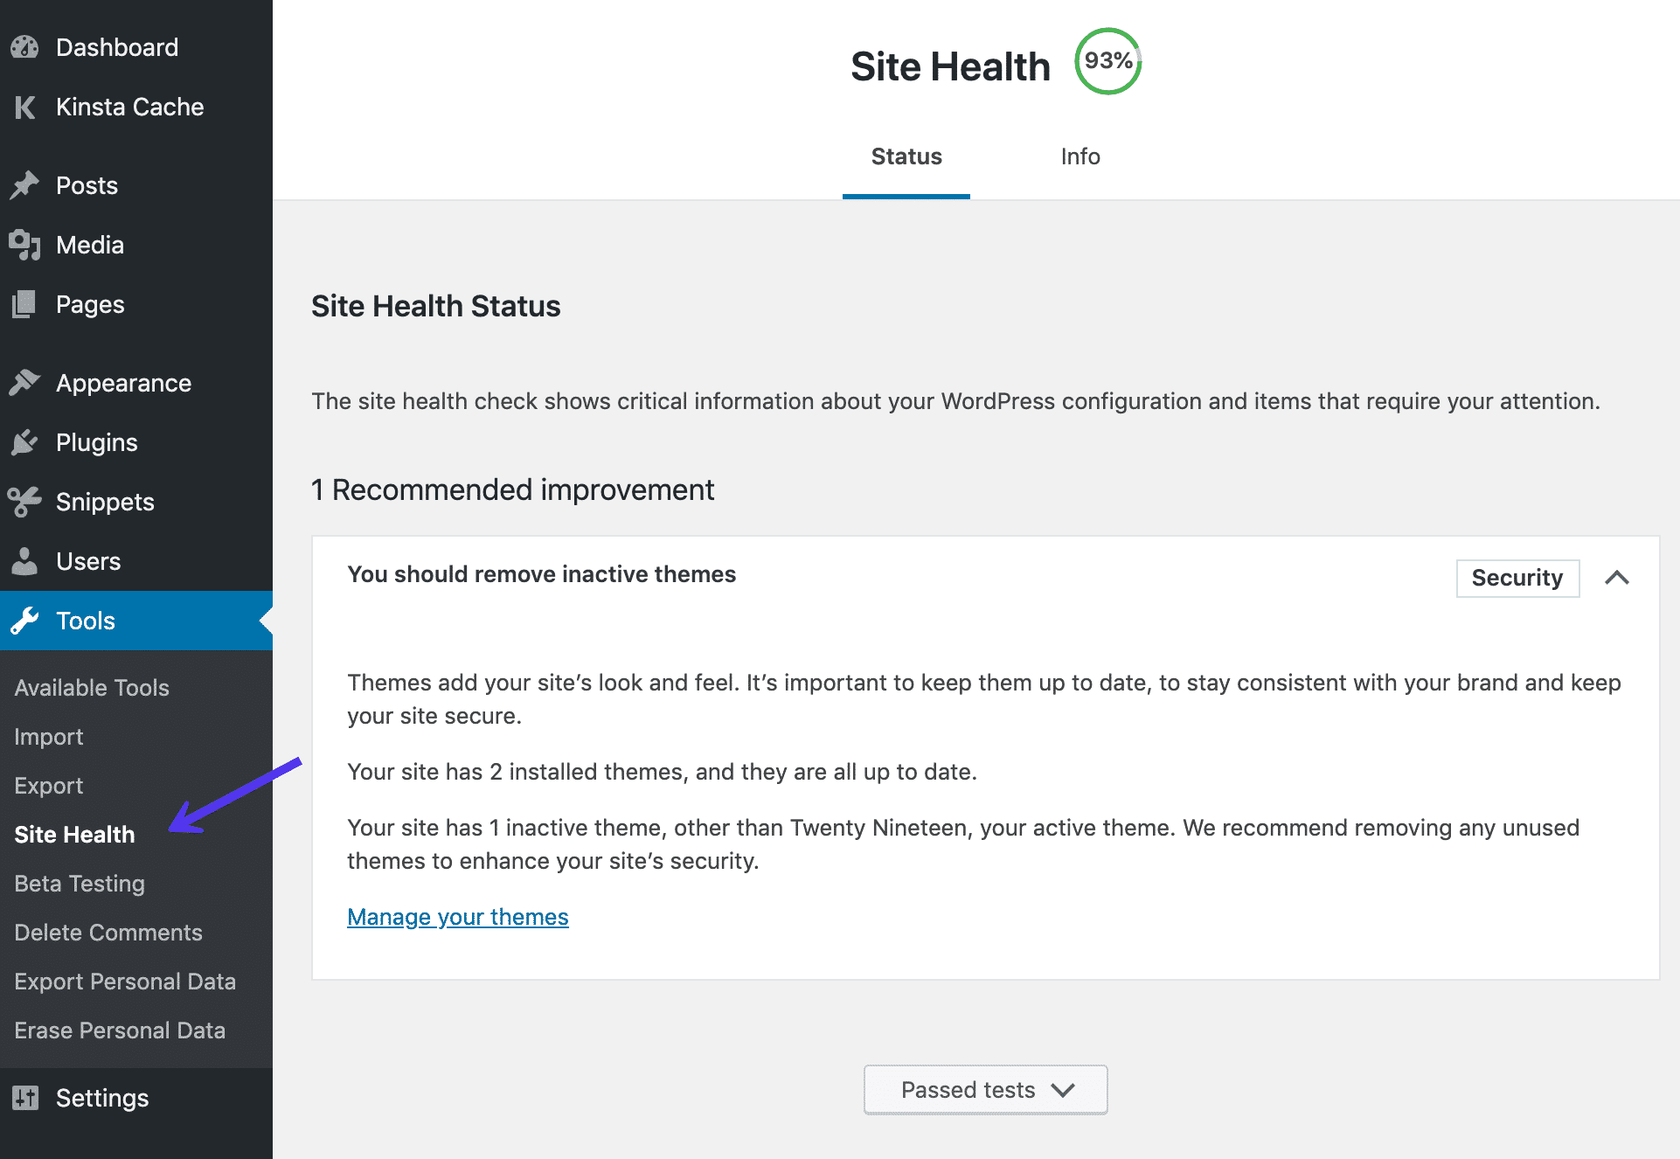Click the Snippets icon in sidebar

[27, 500]
